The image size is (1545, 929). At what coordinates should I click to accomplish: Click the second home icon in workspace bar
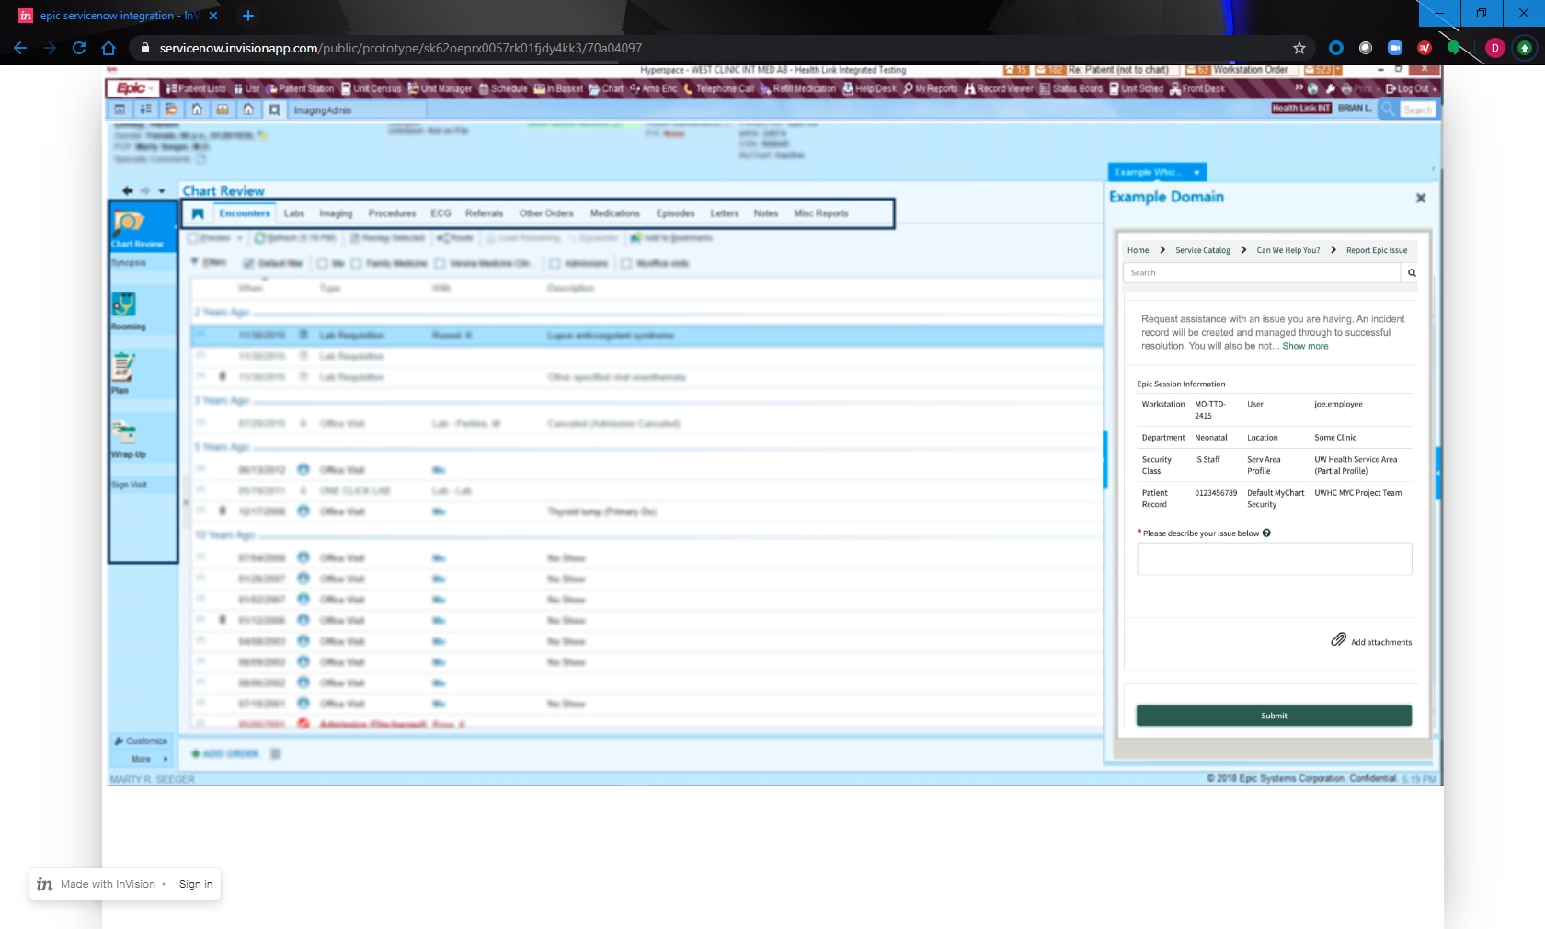(248, 109)
